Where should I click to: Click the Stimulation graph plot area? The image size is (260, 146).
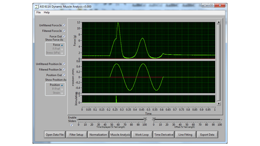point(149,99)
